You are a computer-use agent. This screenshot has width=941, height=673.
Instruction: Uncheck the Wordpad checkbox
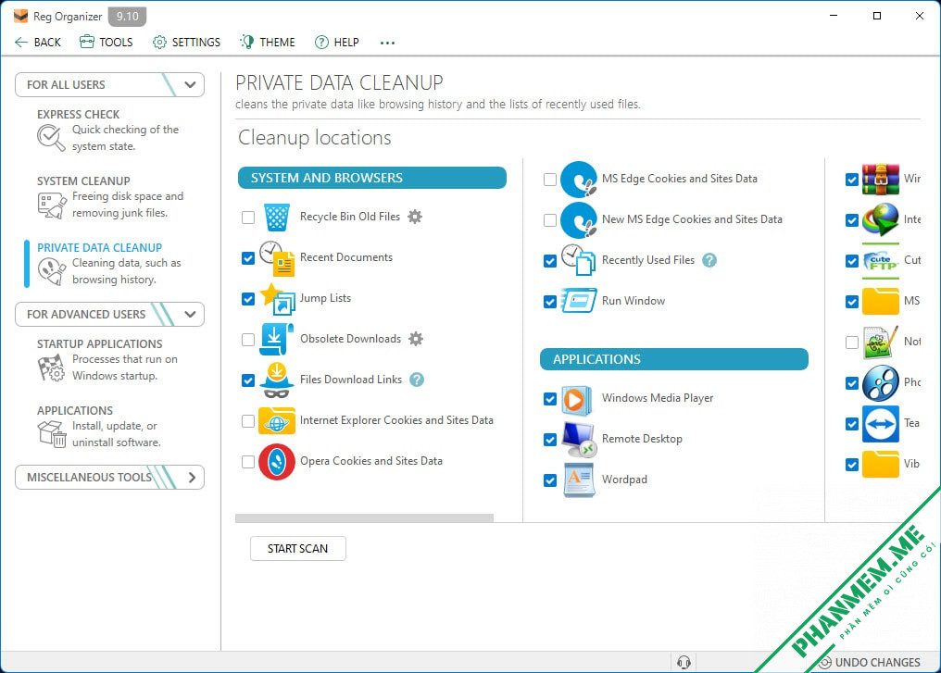pos(550,480)
